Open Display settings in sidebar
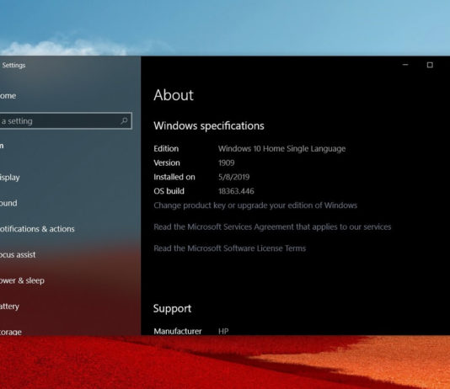 10,178
